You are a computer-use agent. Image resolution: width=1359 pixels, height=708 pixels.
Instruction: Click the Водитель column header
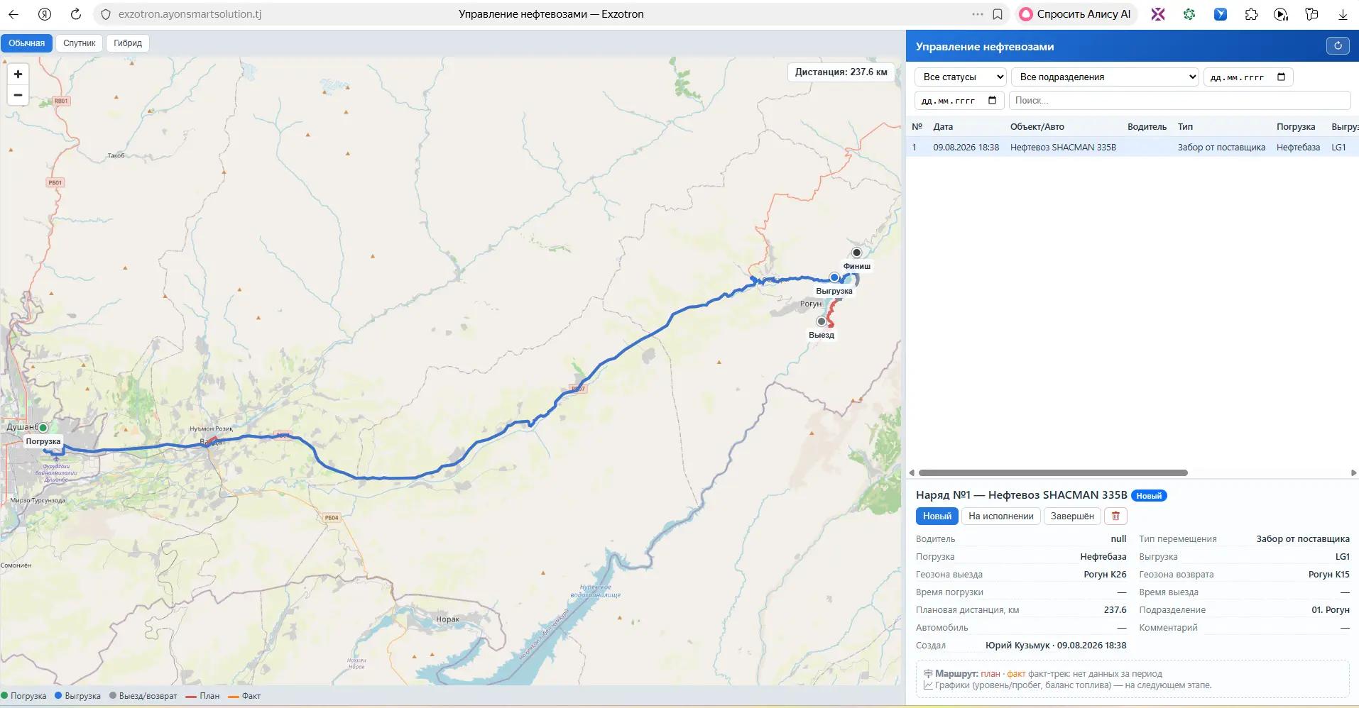click(1147, 126)
